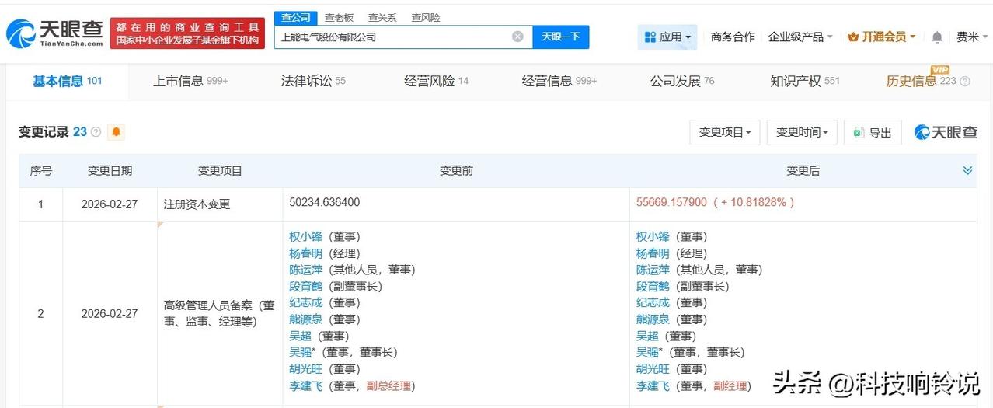The width and height of the screenshot is (993, 408).
Task: Click the red 国家中小企业发展子基金 banner
Action: pyautogui.click(x=187, y=33)
